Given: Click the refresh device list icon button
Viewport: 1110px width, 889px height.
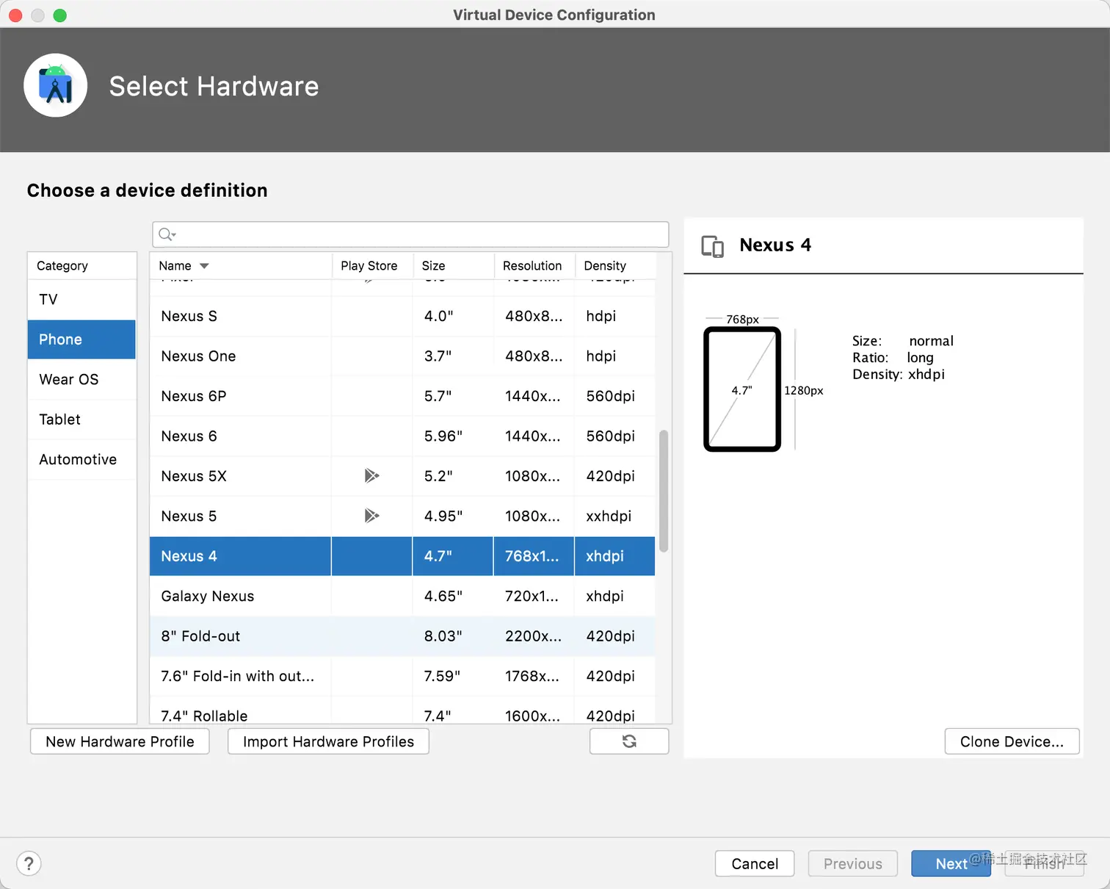Looking at the screenshot, I should click(629, 741).
